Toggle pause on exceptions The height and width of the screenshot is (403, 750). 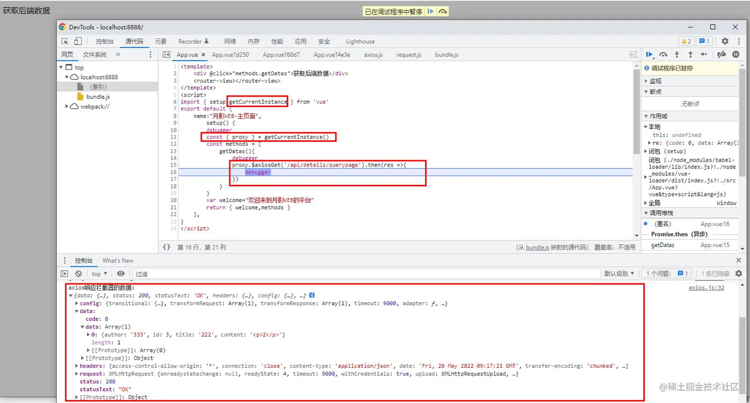click(736, 55)
